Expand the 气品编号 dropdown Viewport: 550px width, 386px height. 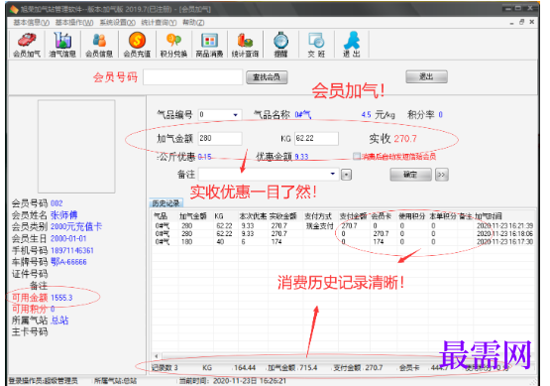[x=236, y=114]
